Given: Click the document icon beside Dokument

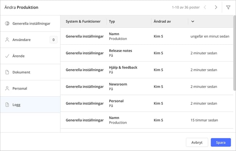Looking at the screenshot, I should coord(7,72).
